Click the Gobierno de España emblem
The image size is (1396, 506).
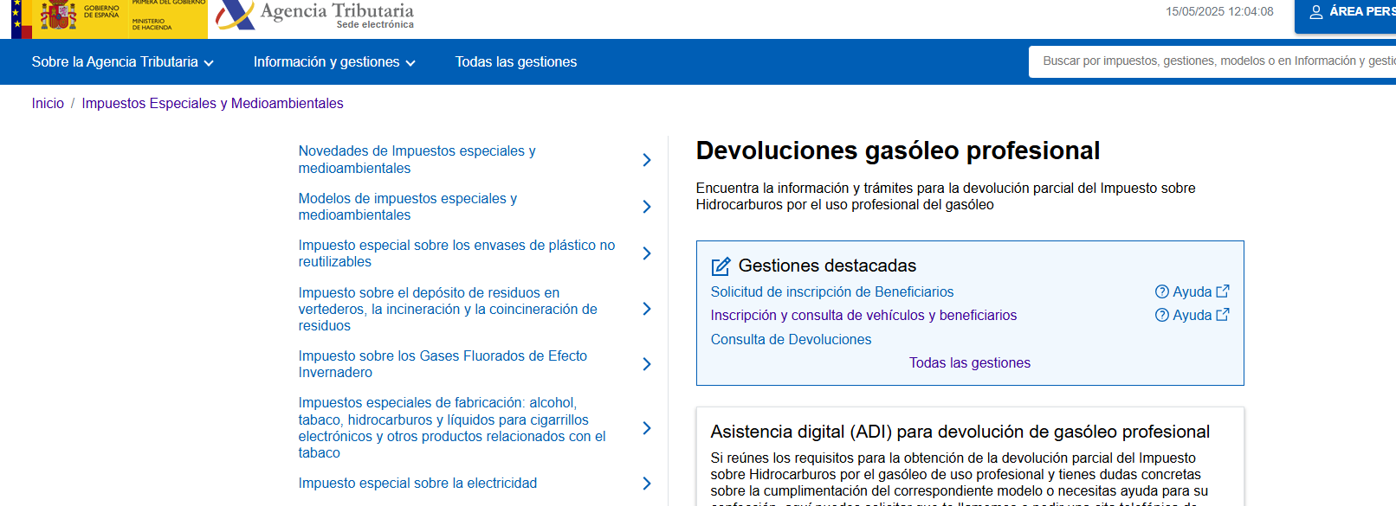point(58,16)
